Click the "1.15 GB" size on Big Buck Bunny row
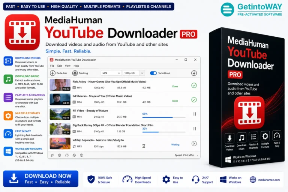The height and width of the screenshot is (192, 288). coord(121,131)
